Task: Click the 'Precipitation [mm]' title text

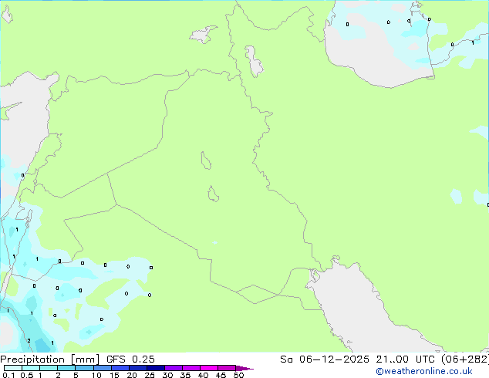Action: pos(50,359)
